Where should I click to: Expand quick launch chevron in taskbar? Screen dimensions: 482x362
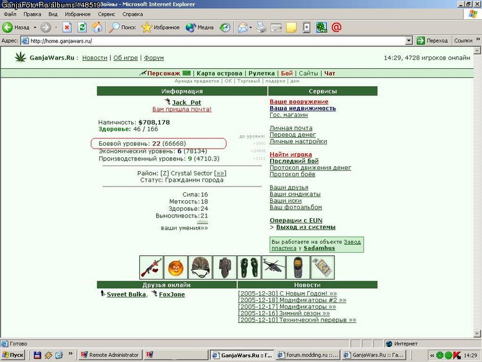71,353
